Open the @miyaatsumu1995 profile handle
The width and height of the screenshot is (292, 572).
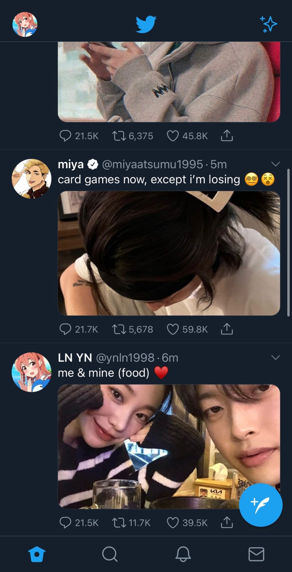coord(152,164)
